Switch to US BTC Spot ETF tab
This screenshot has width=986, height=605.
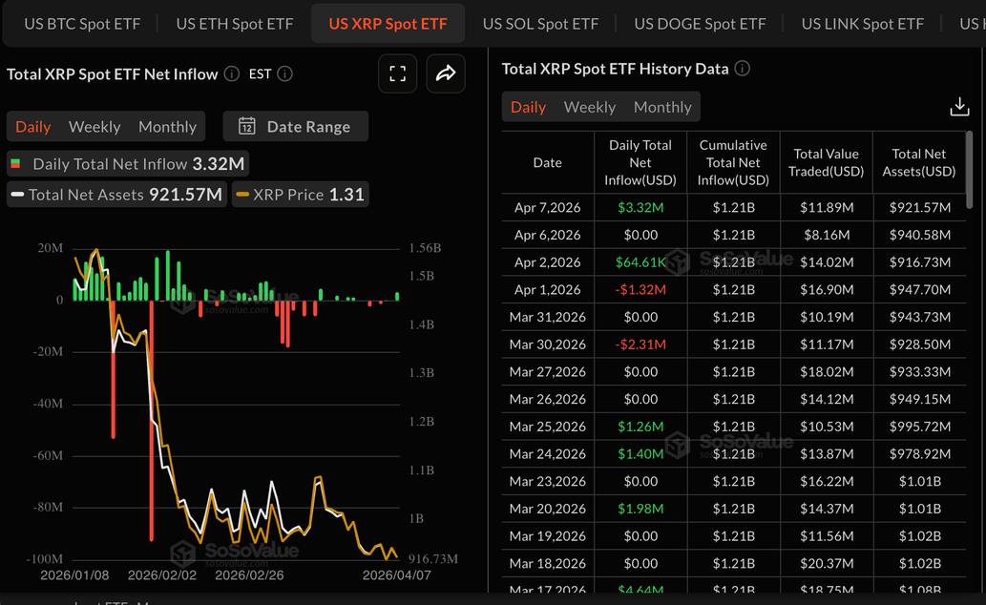pyautogui.click(x=82, y=24)
